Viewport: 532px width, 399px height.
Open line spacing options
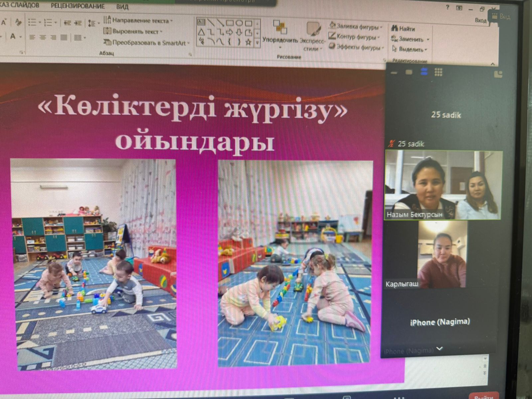pos(93,23)
